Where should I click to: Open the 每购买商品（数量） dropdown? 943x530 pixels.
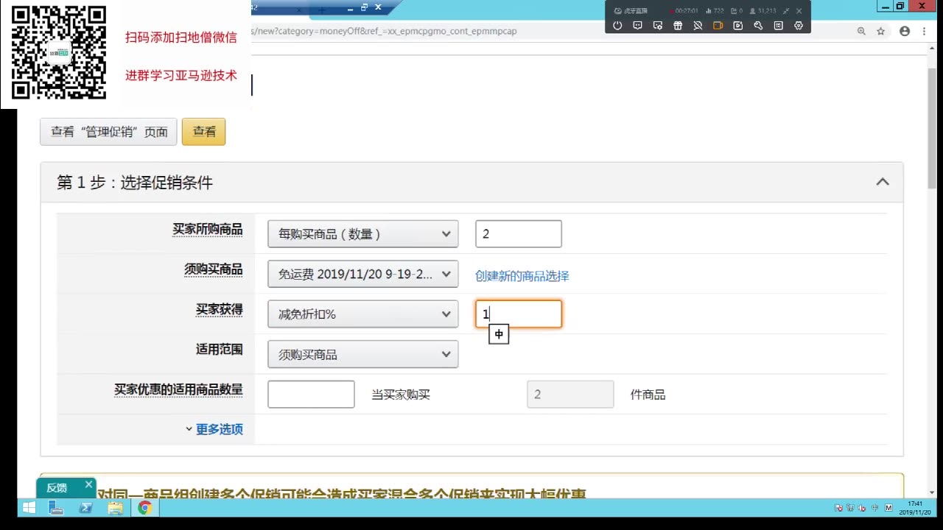(362, 234)
